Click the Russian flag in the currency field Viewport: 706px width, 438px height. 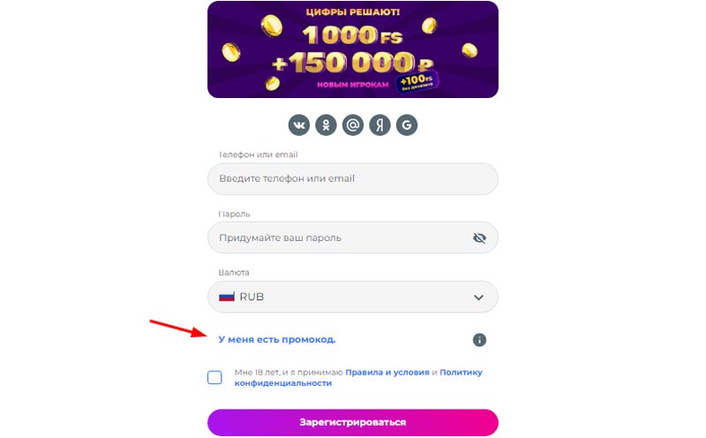[227, 297]
